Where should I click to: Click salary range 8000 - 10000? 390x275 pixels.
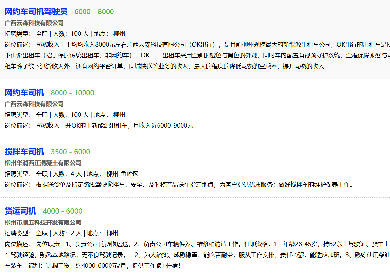72,93
